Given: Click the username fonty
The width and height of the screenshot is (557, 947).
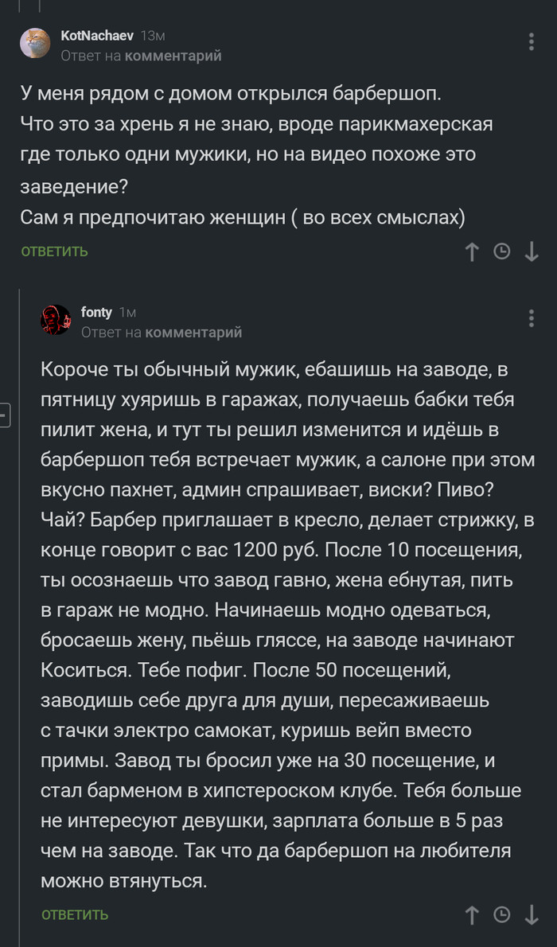Looking at the screenshot, I should [x=96, y=313].
